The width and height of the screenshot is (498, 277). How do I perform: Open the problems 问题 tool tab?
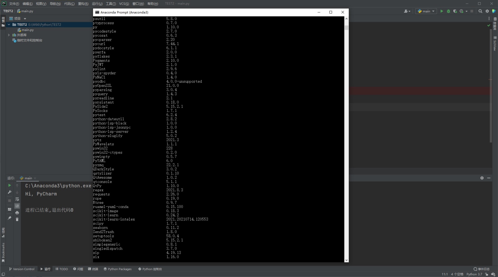[x=78, y=269]
